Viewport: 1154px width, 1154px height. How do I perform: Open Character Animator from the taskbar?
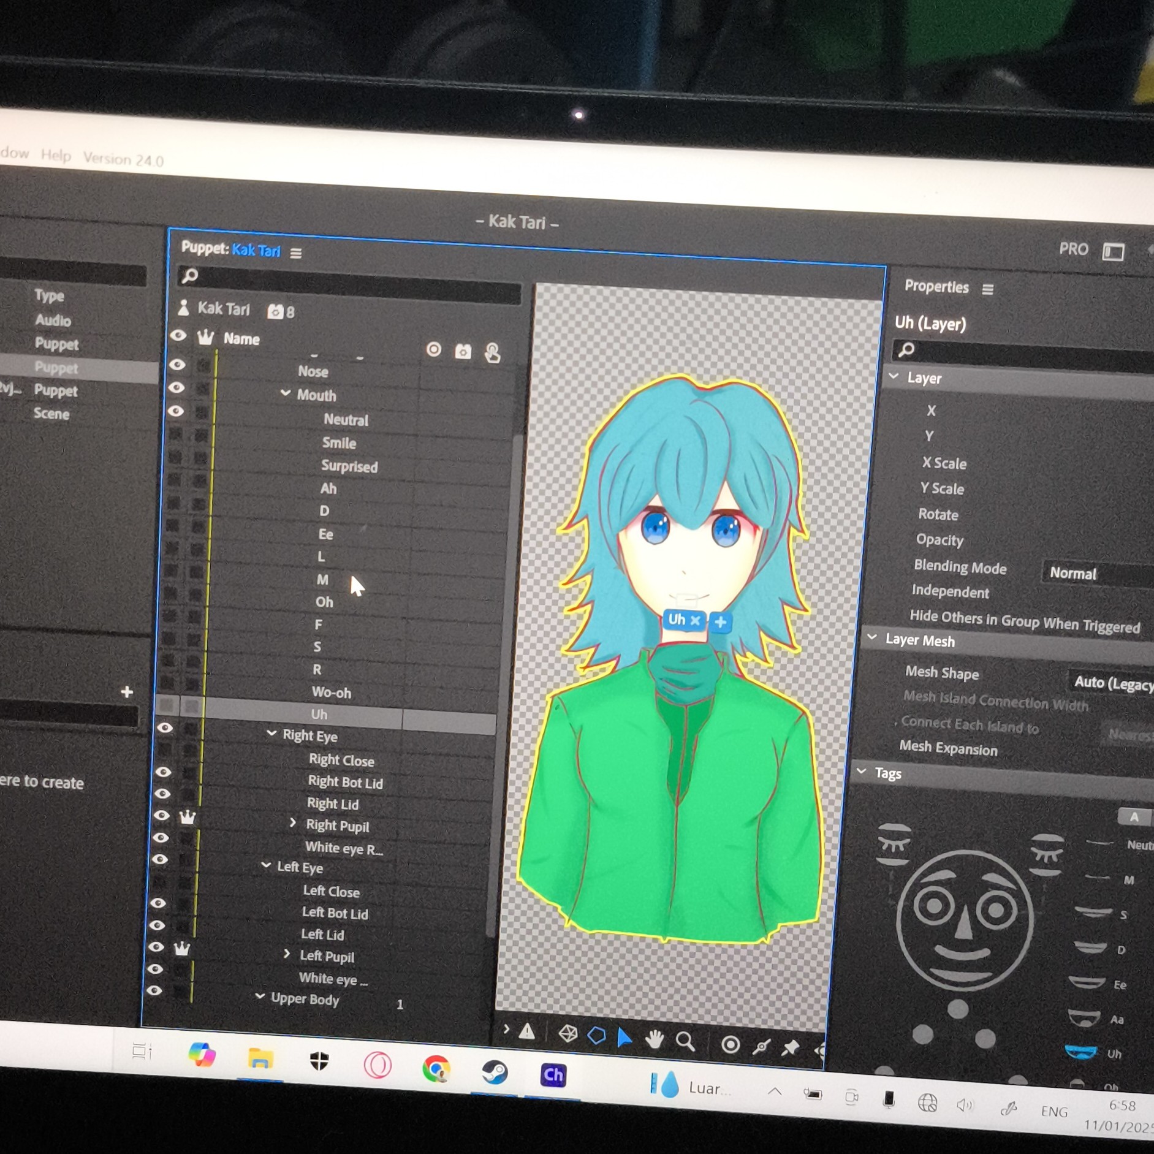click(x=553, y=1074)
